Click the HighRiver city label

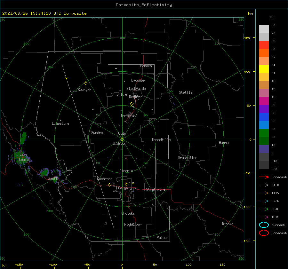[x=133, y=225]
